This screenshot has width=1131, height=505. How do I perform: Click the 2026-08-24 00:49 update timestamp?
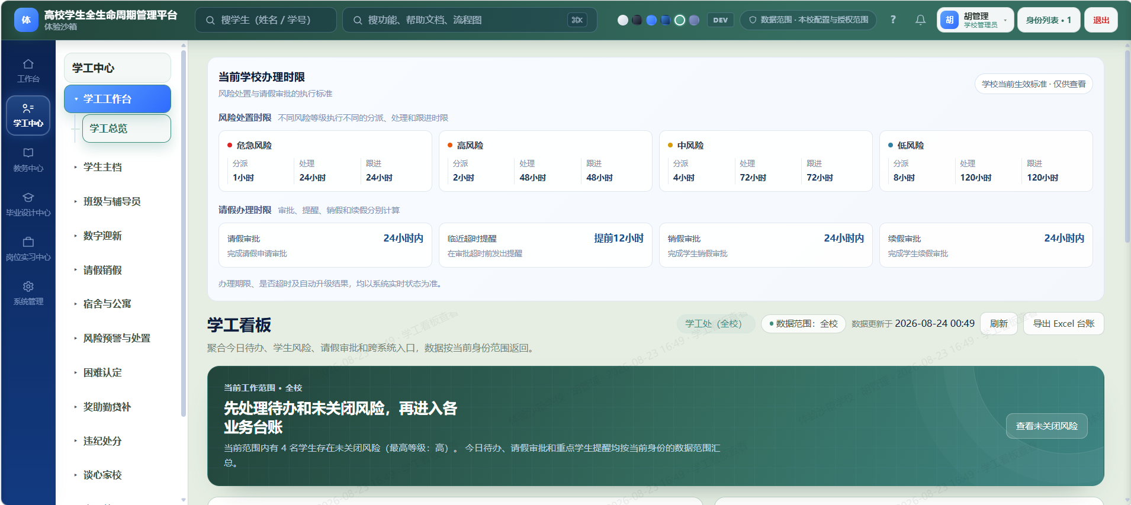(x=934, y=323)
